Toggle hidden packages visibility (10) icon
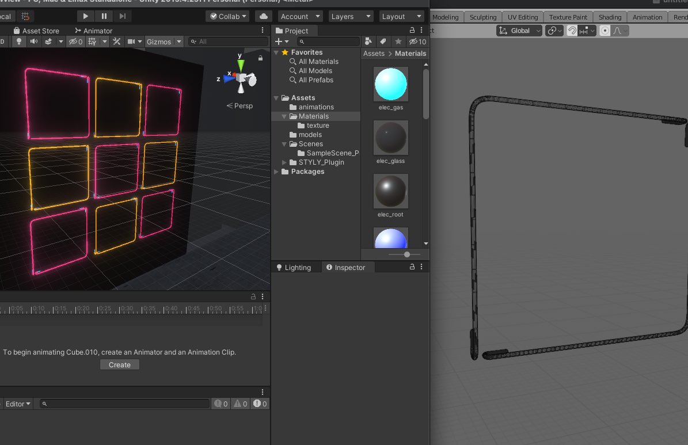The image size is (688, 445). coord(417,41)
